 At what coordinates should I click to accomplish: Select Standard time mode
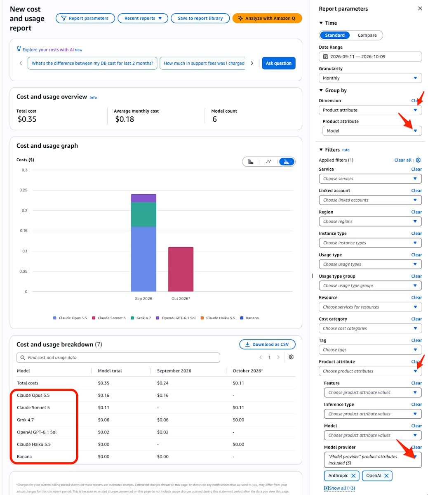point(335,35)
